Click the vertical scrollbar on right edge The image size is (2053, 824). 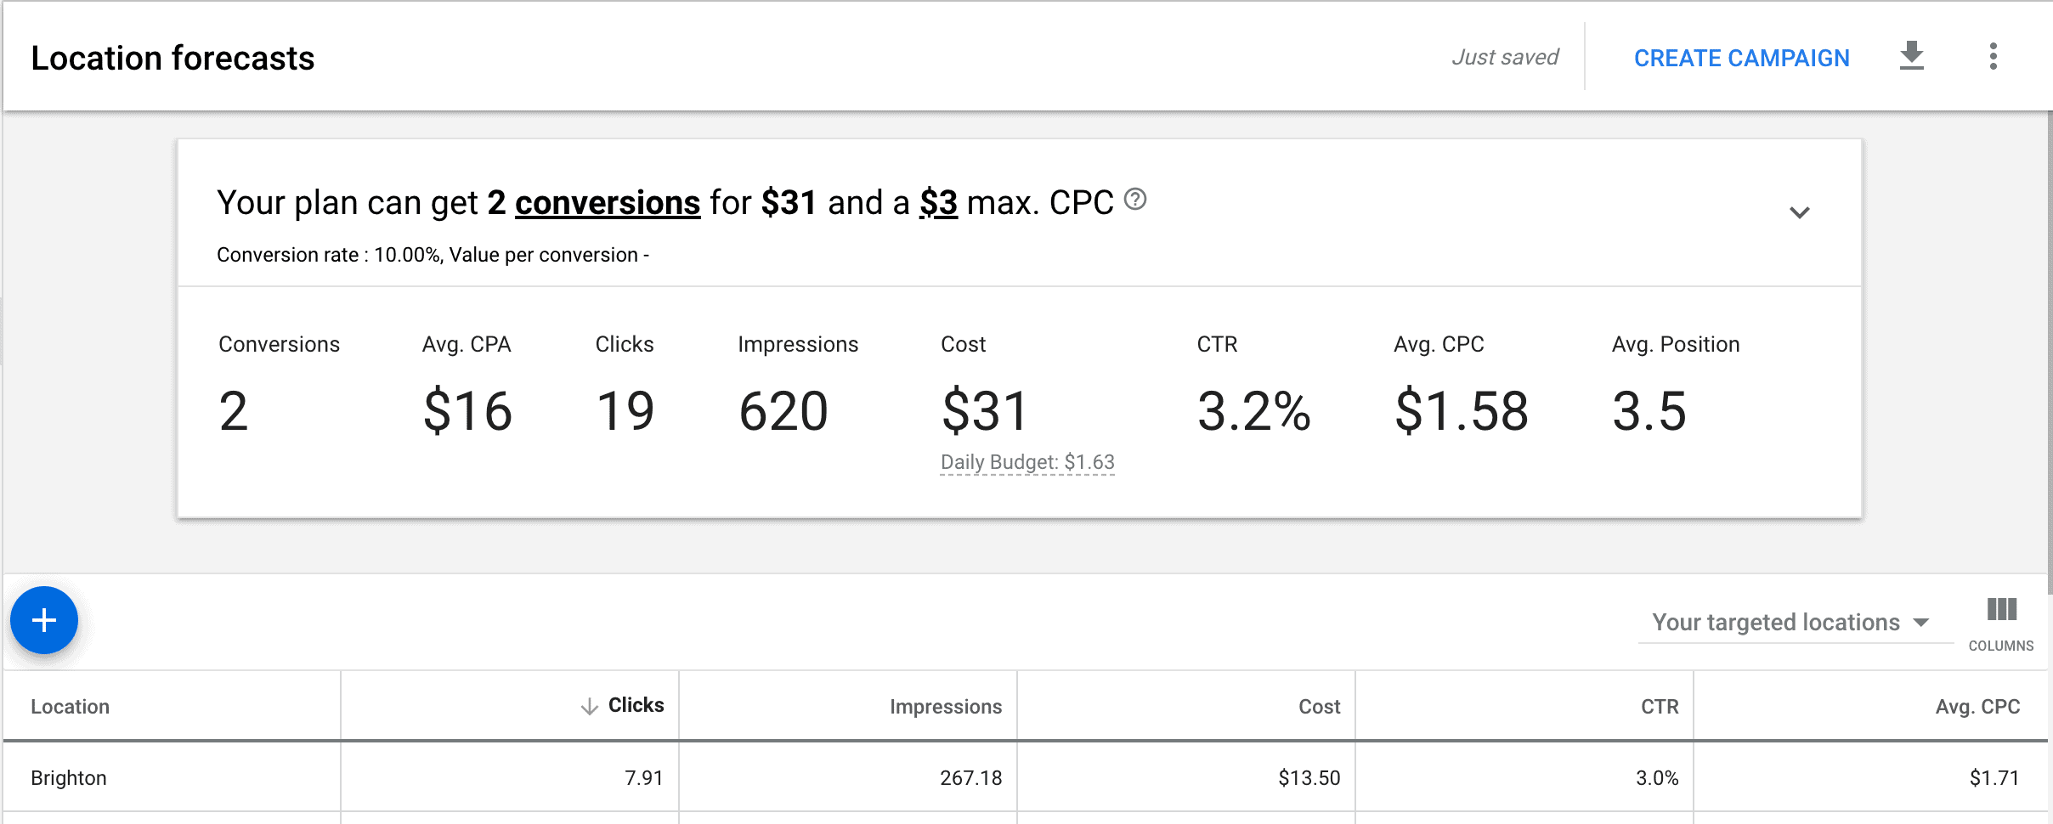click(x=2050, y=353)
